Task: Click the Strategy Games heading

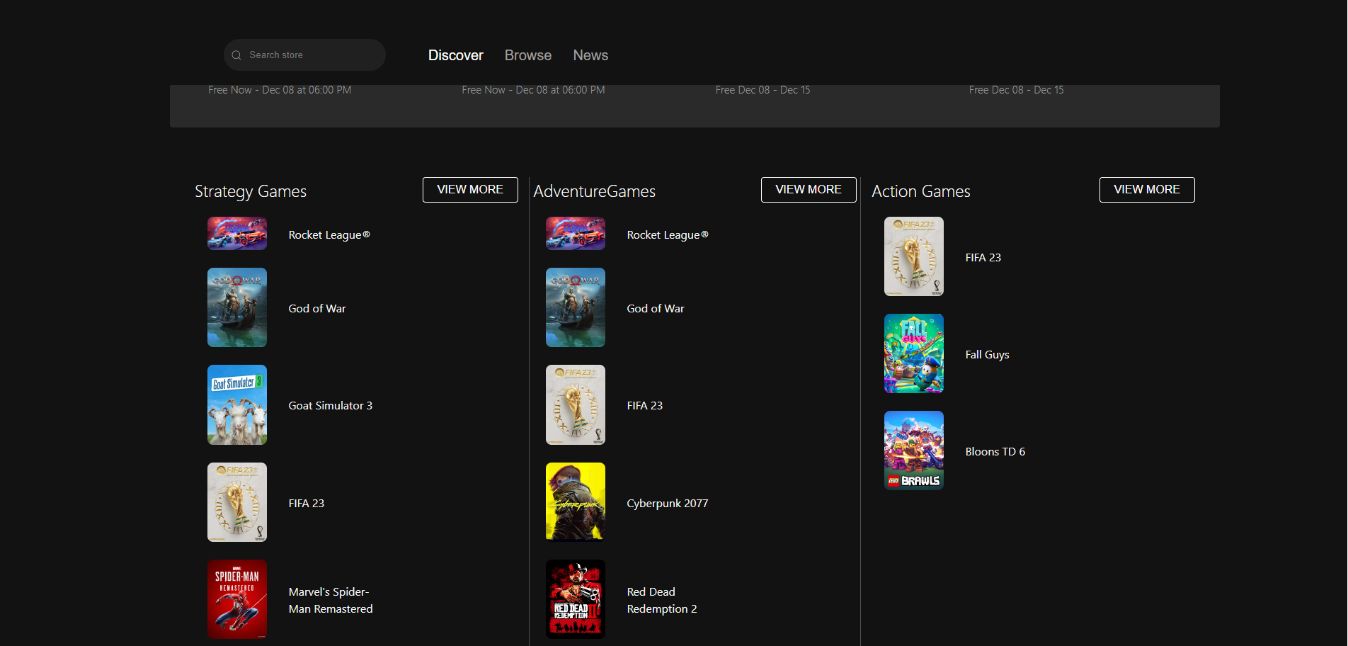Action: 251,191
